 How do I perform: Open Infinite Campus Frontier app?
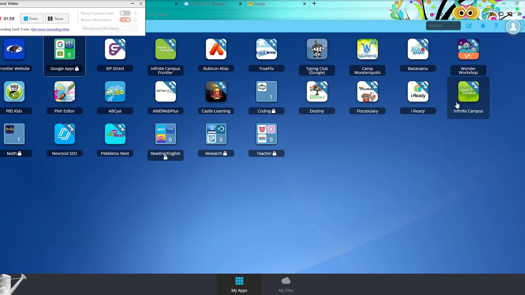pyautogui.click(x=166, y=49)
